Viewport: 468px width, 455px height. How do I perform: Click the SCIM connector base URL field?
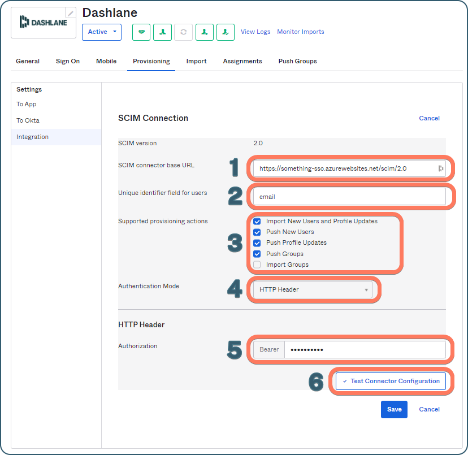tap(349, 168)
